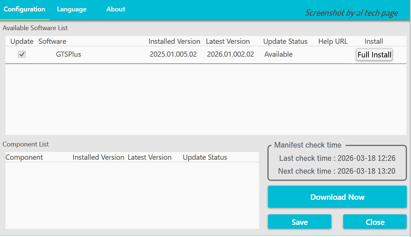411x237 pixels.
Task: Click the Available status for GTSPlus
Action: pyautogui.click(x=278, y=54)
